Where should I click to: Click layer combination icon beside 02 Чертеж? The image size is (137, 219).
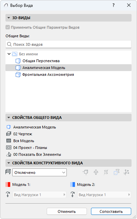tap(9, 134)
